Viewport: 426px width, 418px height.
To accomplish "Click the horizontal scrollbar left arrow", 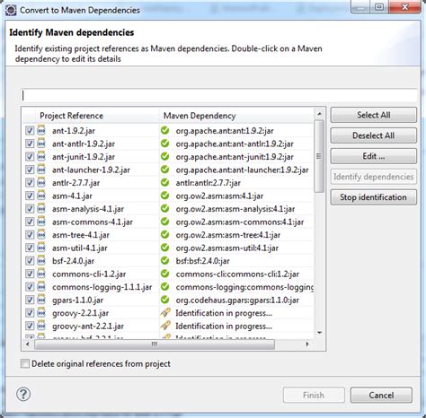I will pos(28,344).
